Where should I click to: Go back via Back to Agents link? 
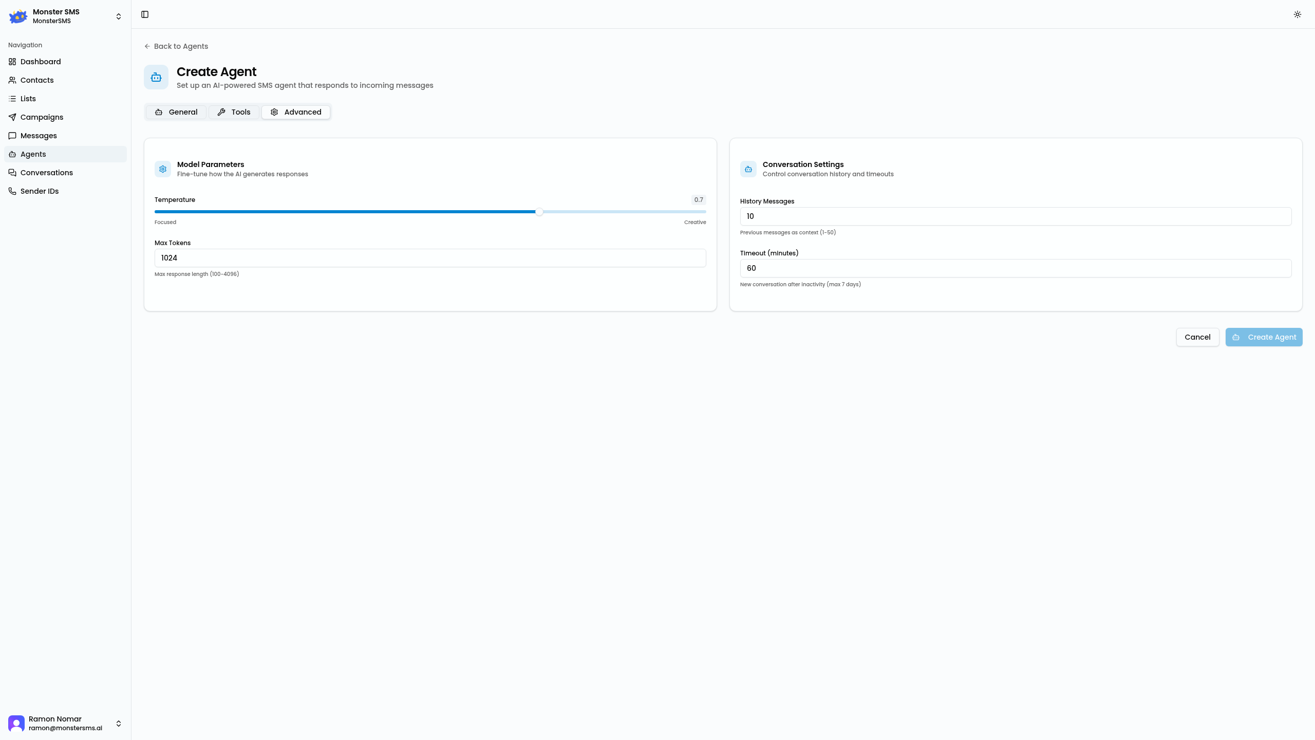click(x=176, y=46)
